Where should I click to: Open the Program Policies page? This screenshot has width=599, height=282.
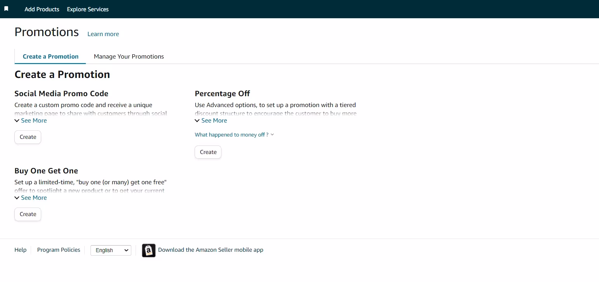pos(59,250)
